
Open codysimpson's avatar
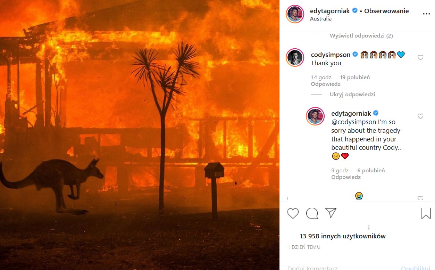pos(295,58)
